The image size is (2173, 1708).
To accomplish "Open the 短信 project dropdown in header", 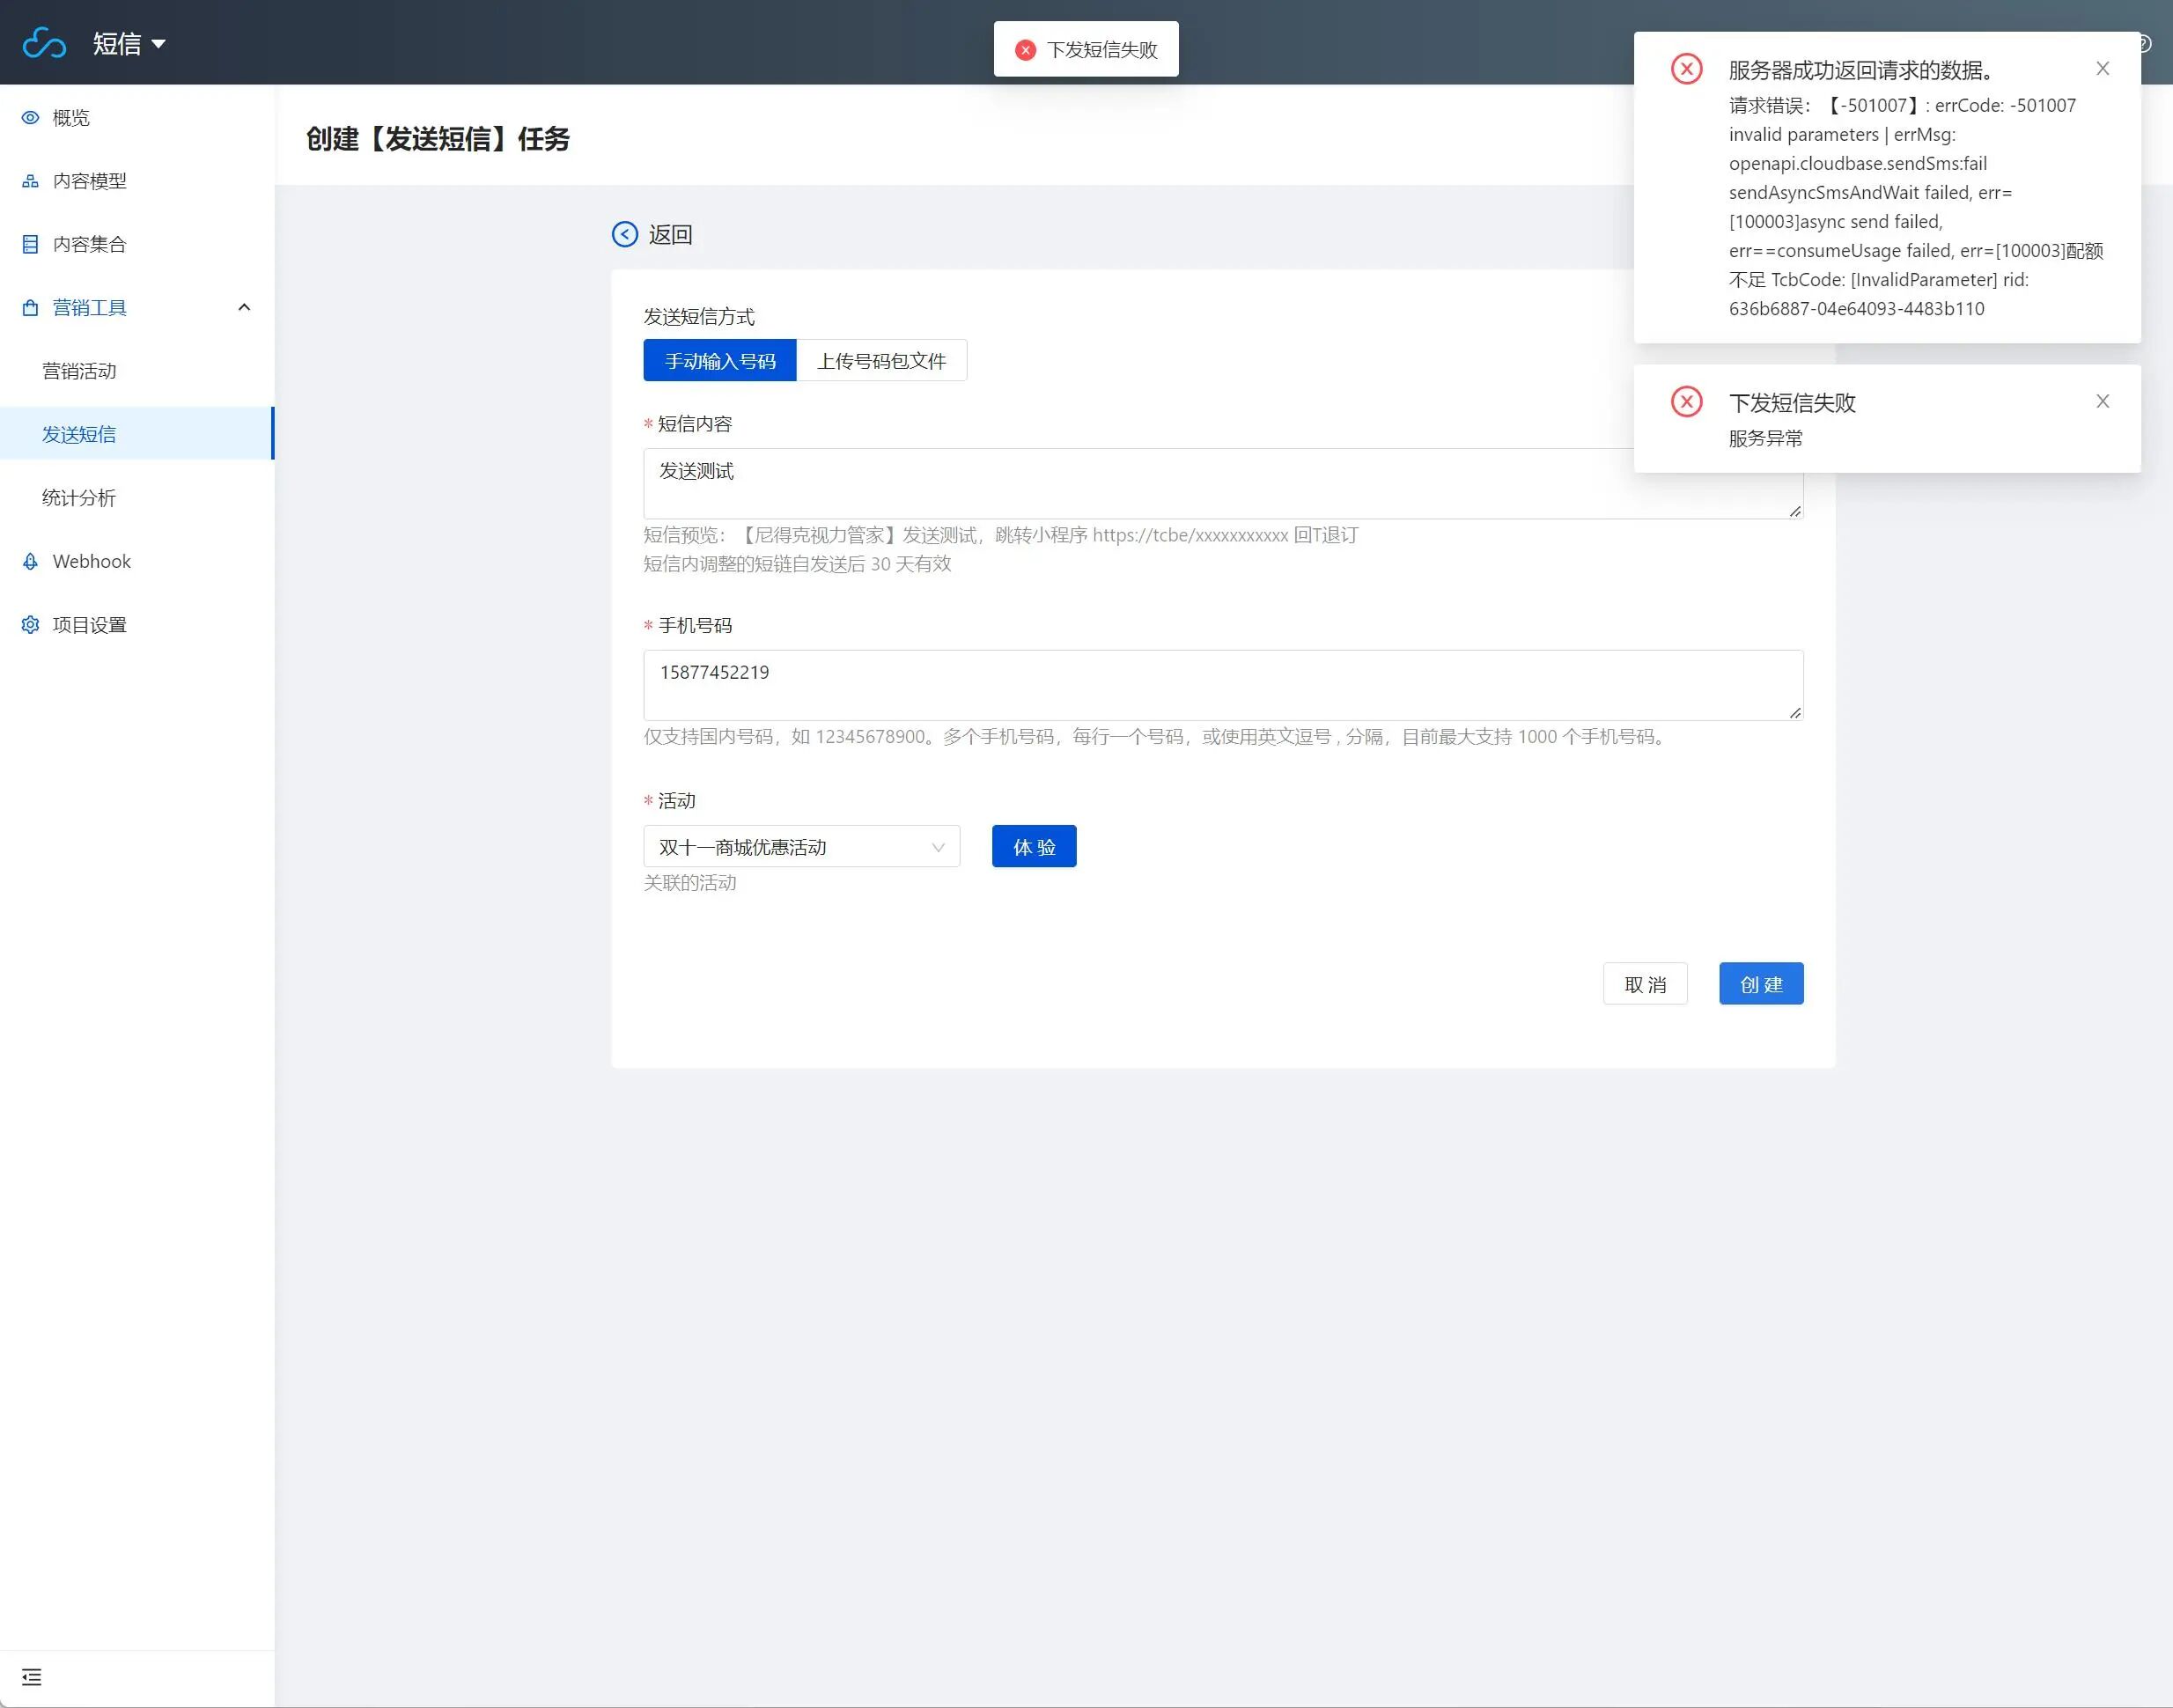I will (129, 43).
